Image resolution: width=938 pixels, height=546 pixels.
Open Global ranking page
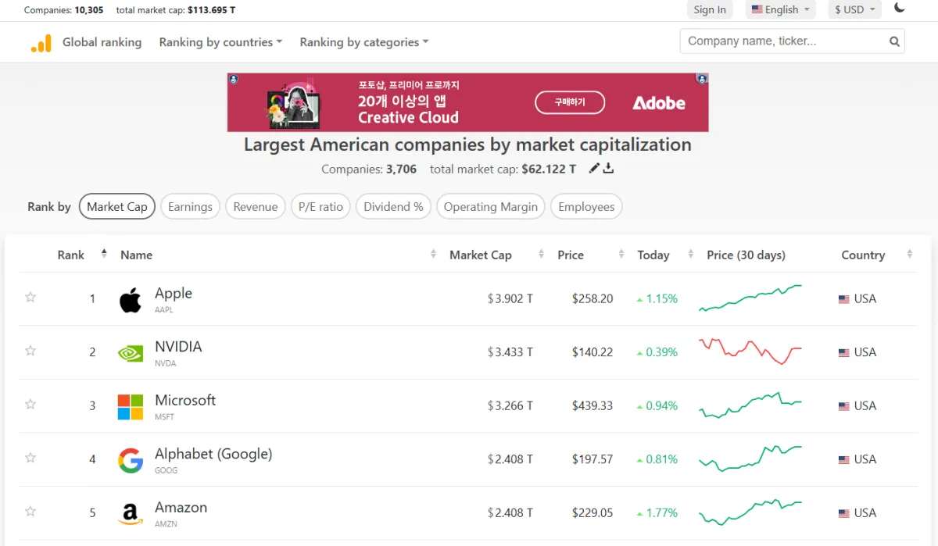102,42
